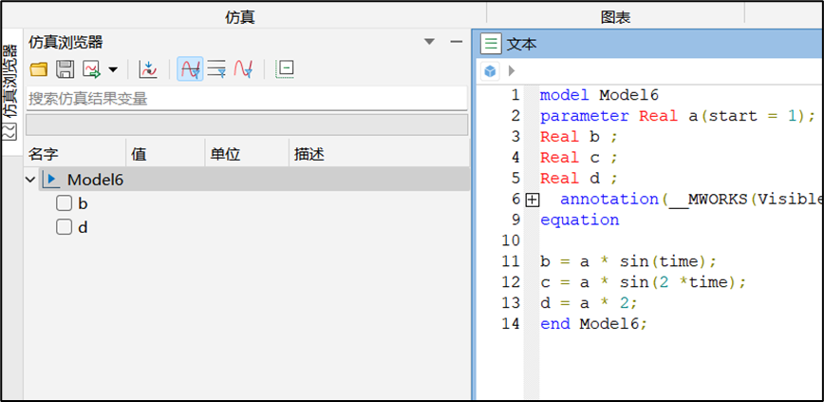This screenshot has width=824, height=402.
Task: Click the 值 column header
Action: tap(165, 154)
